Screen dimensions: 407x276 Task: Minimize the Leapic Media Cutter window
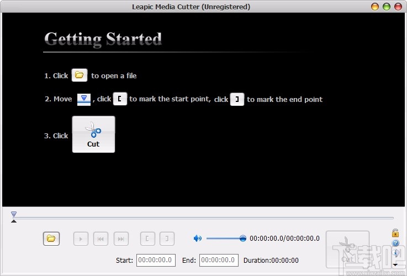375,7
